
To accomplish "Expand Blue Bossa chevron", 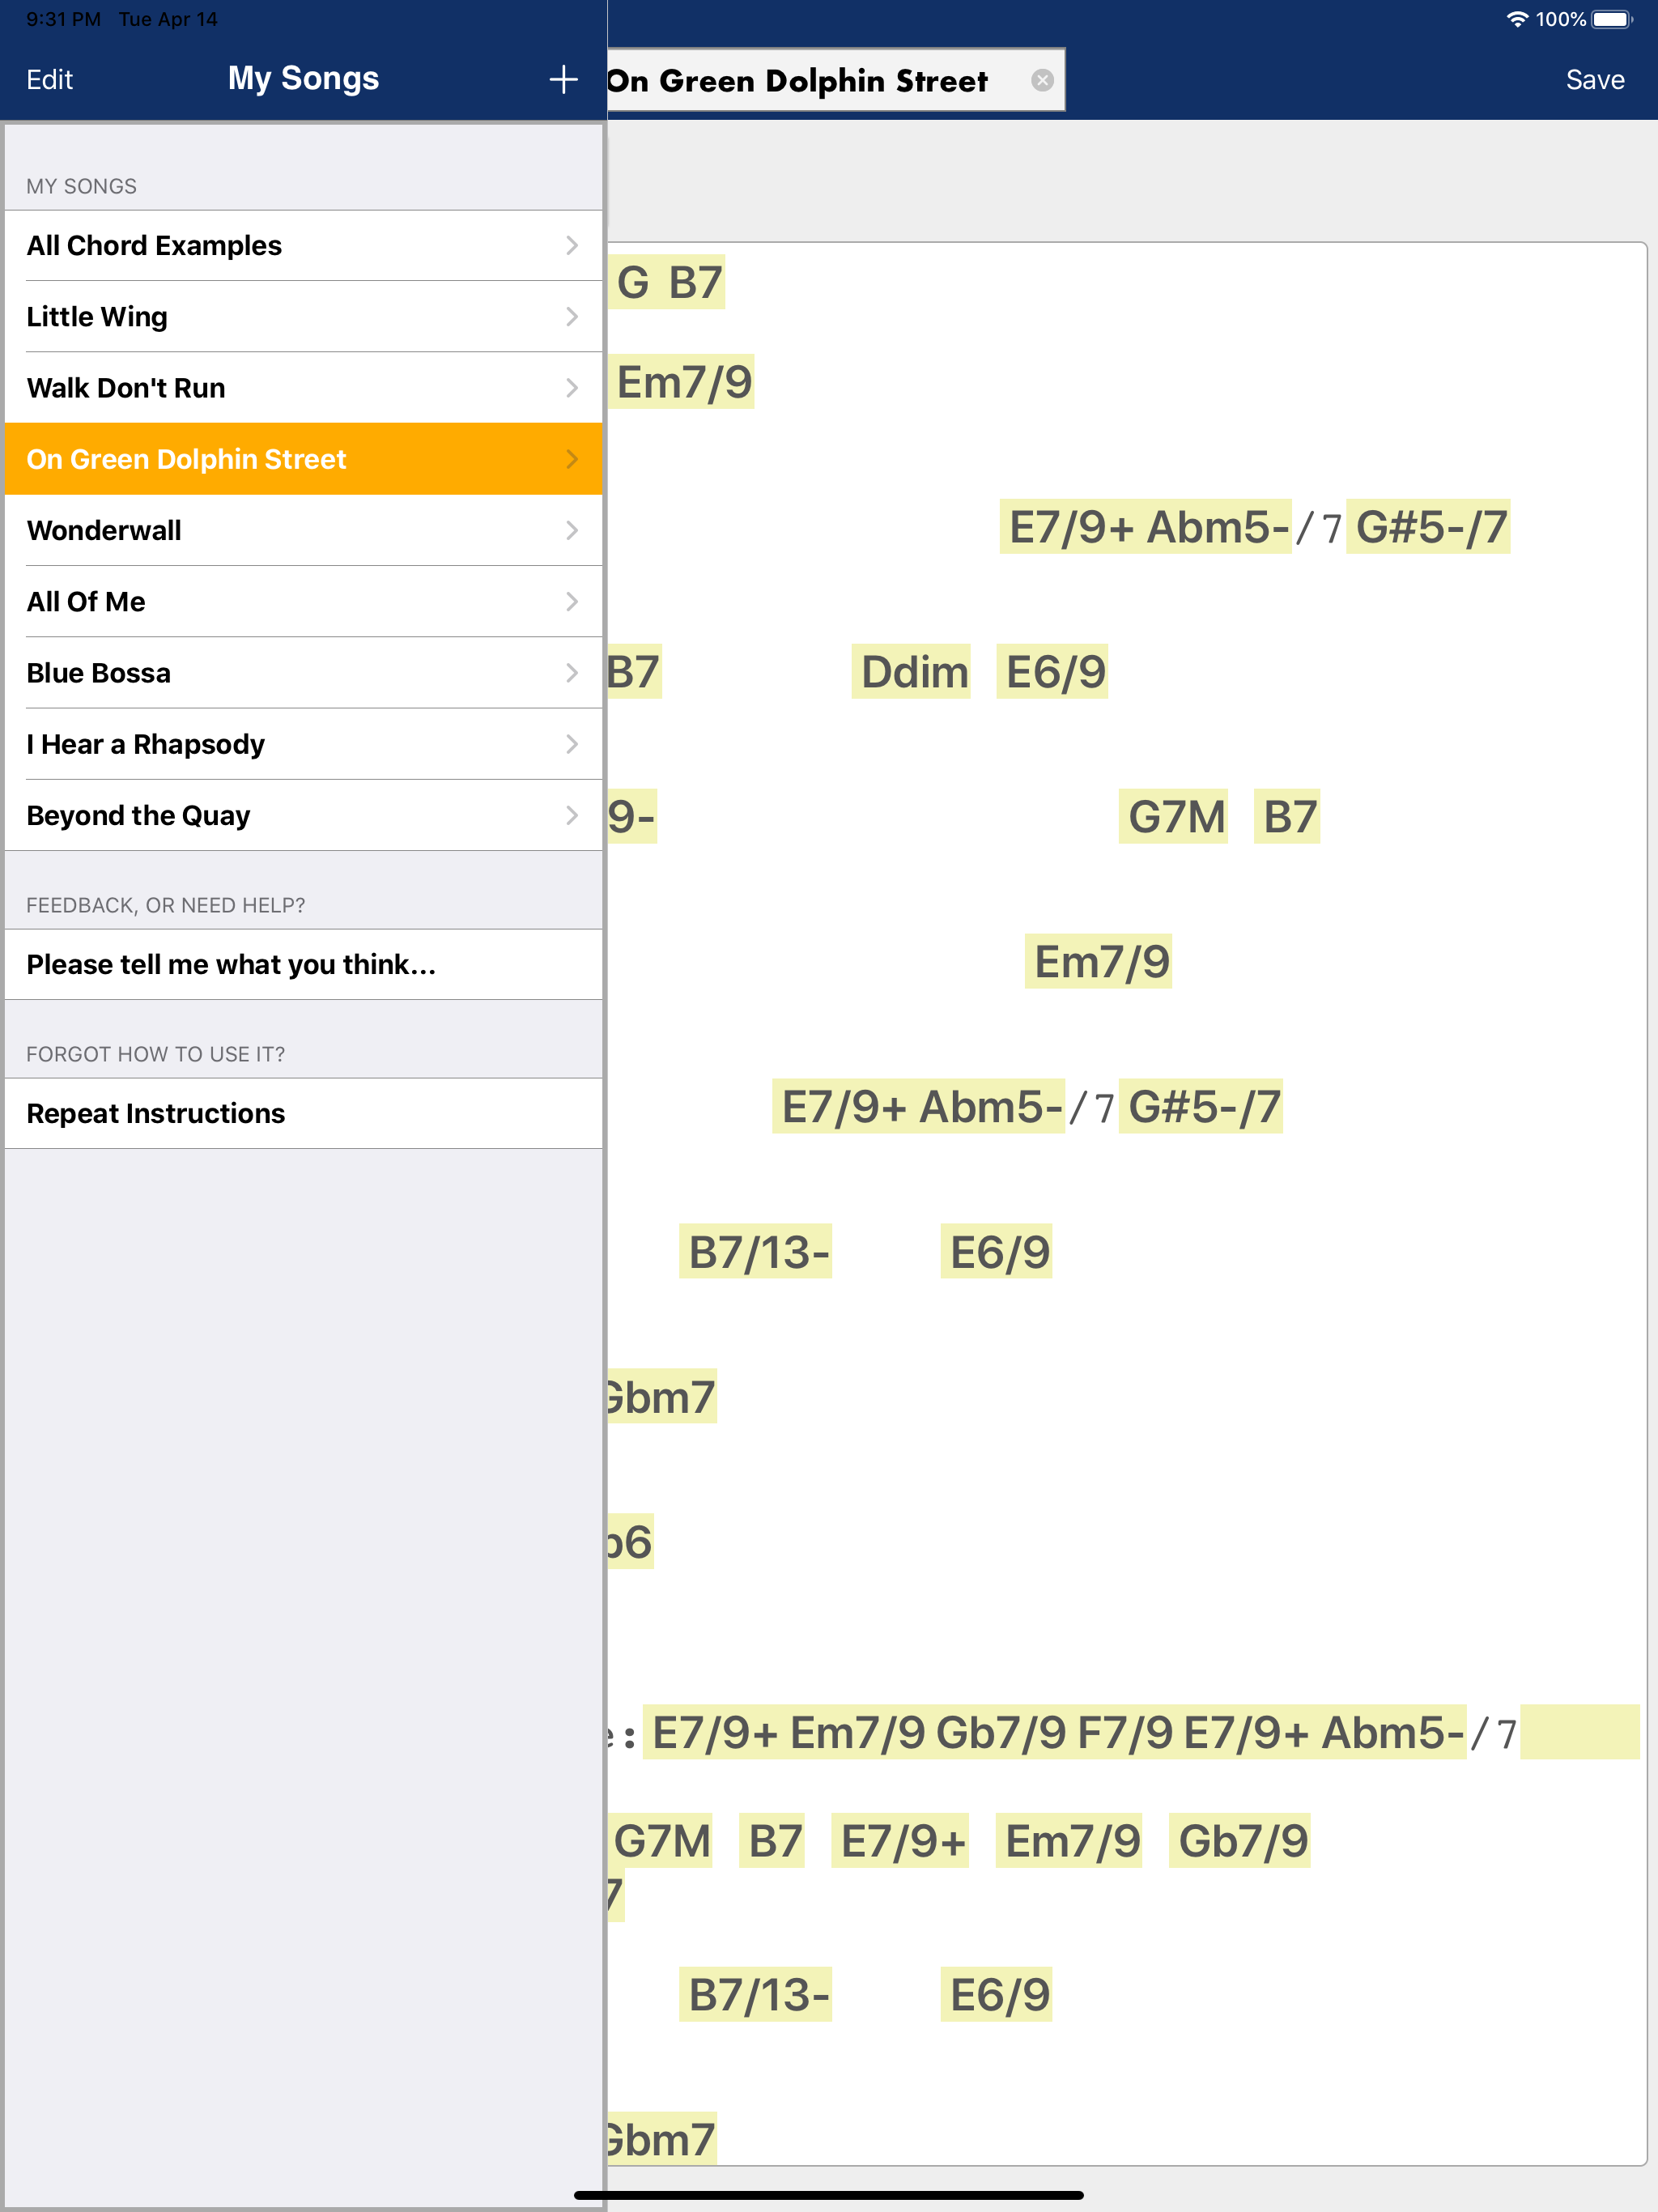I will pos(572,673).
